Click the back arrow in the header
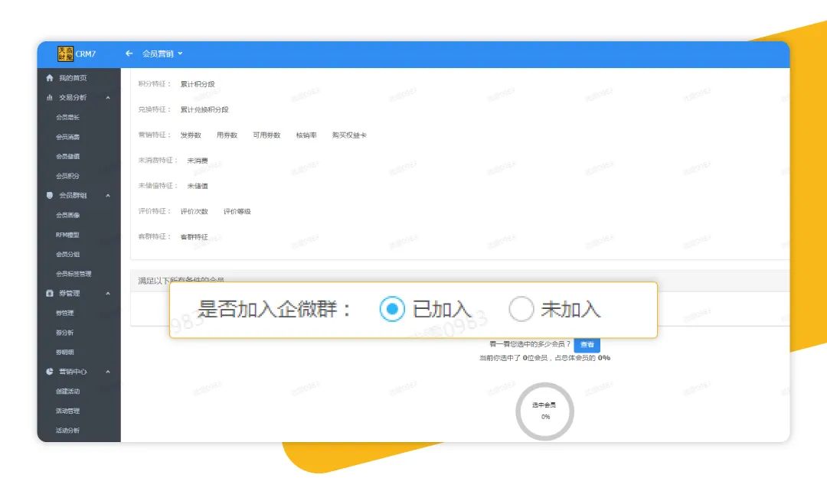Viewport: 827px width, 491px height. (x=129, y=54)
